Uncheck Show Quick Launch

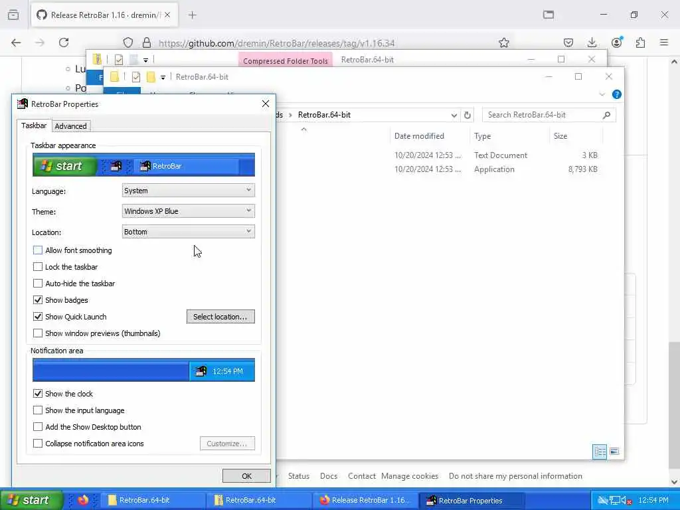(x=38, y=317)
